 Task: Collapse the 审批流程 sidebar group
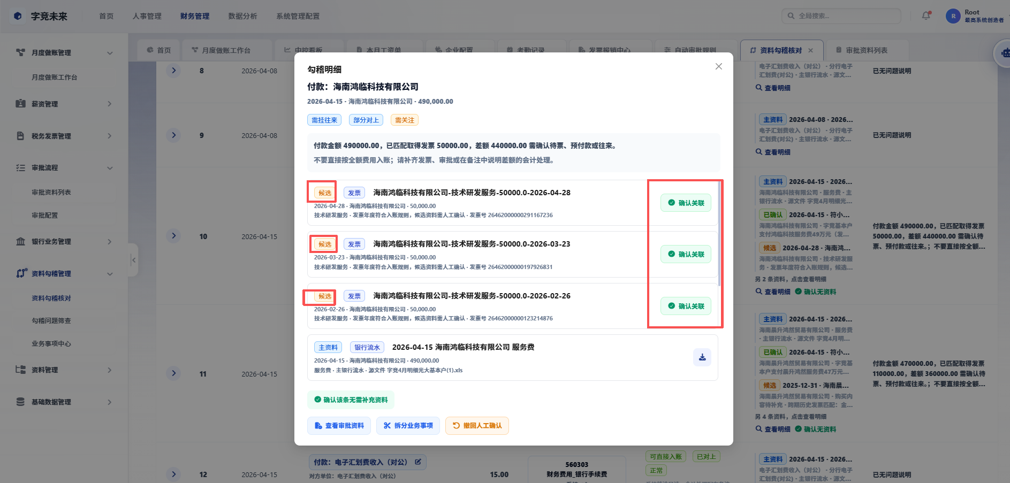[64, 168]
